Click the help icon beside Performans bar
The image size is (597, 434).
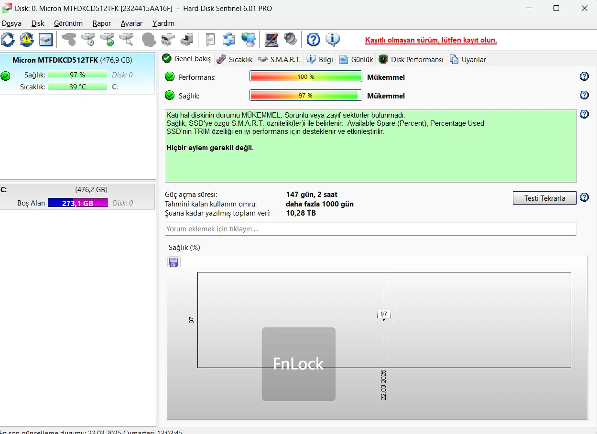coord(584,76)
